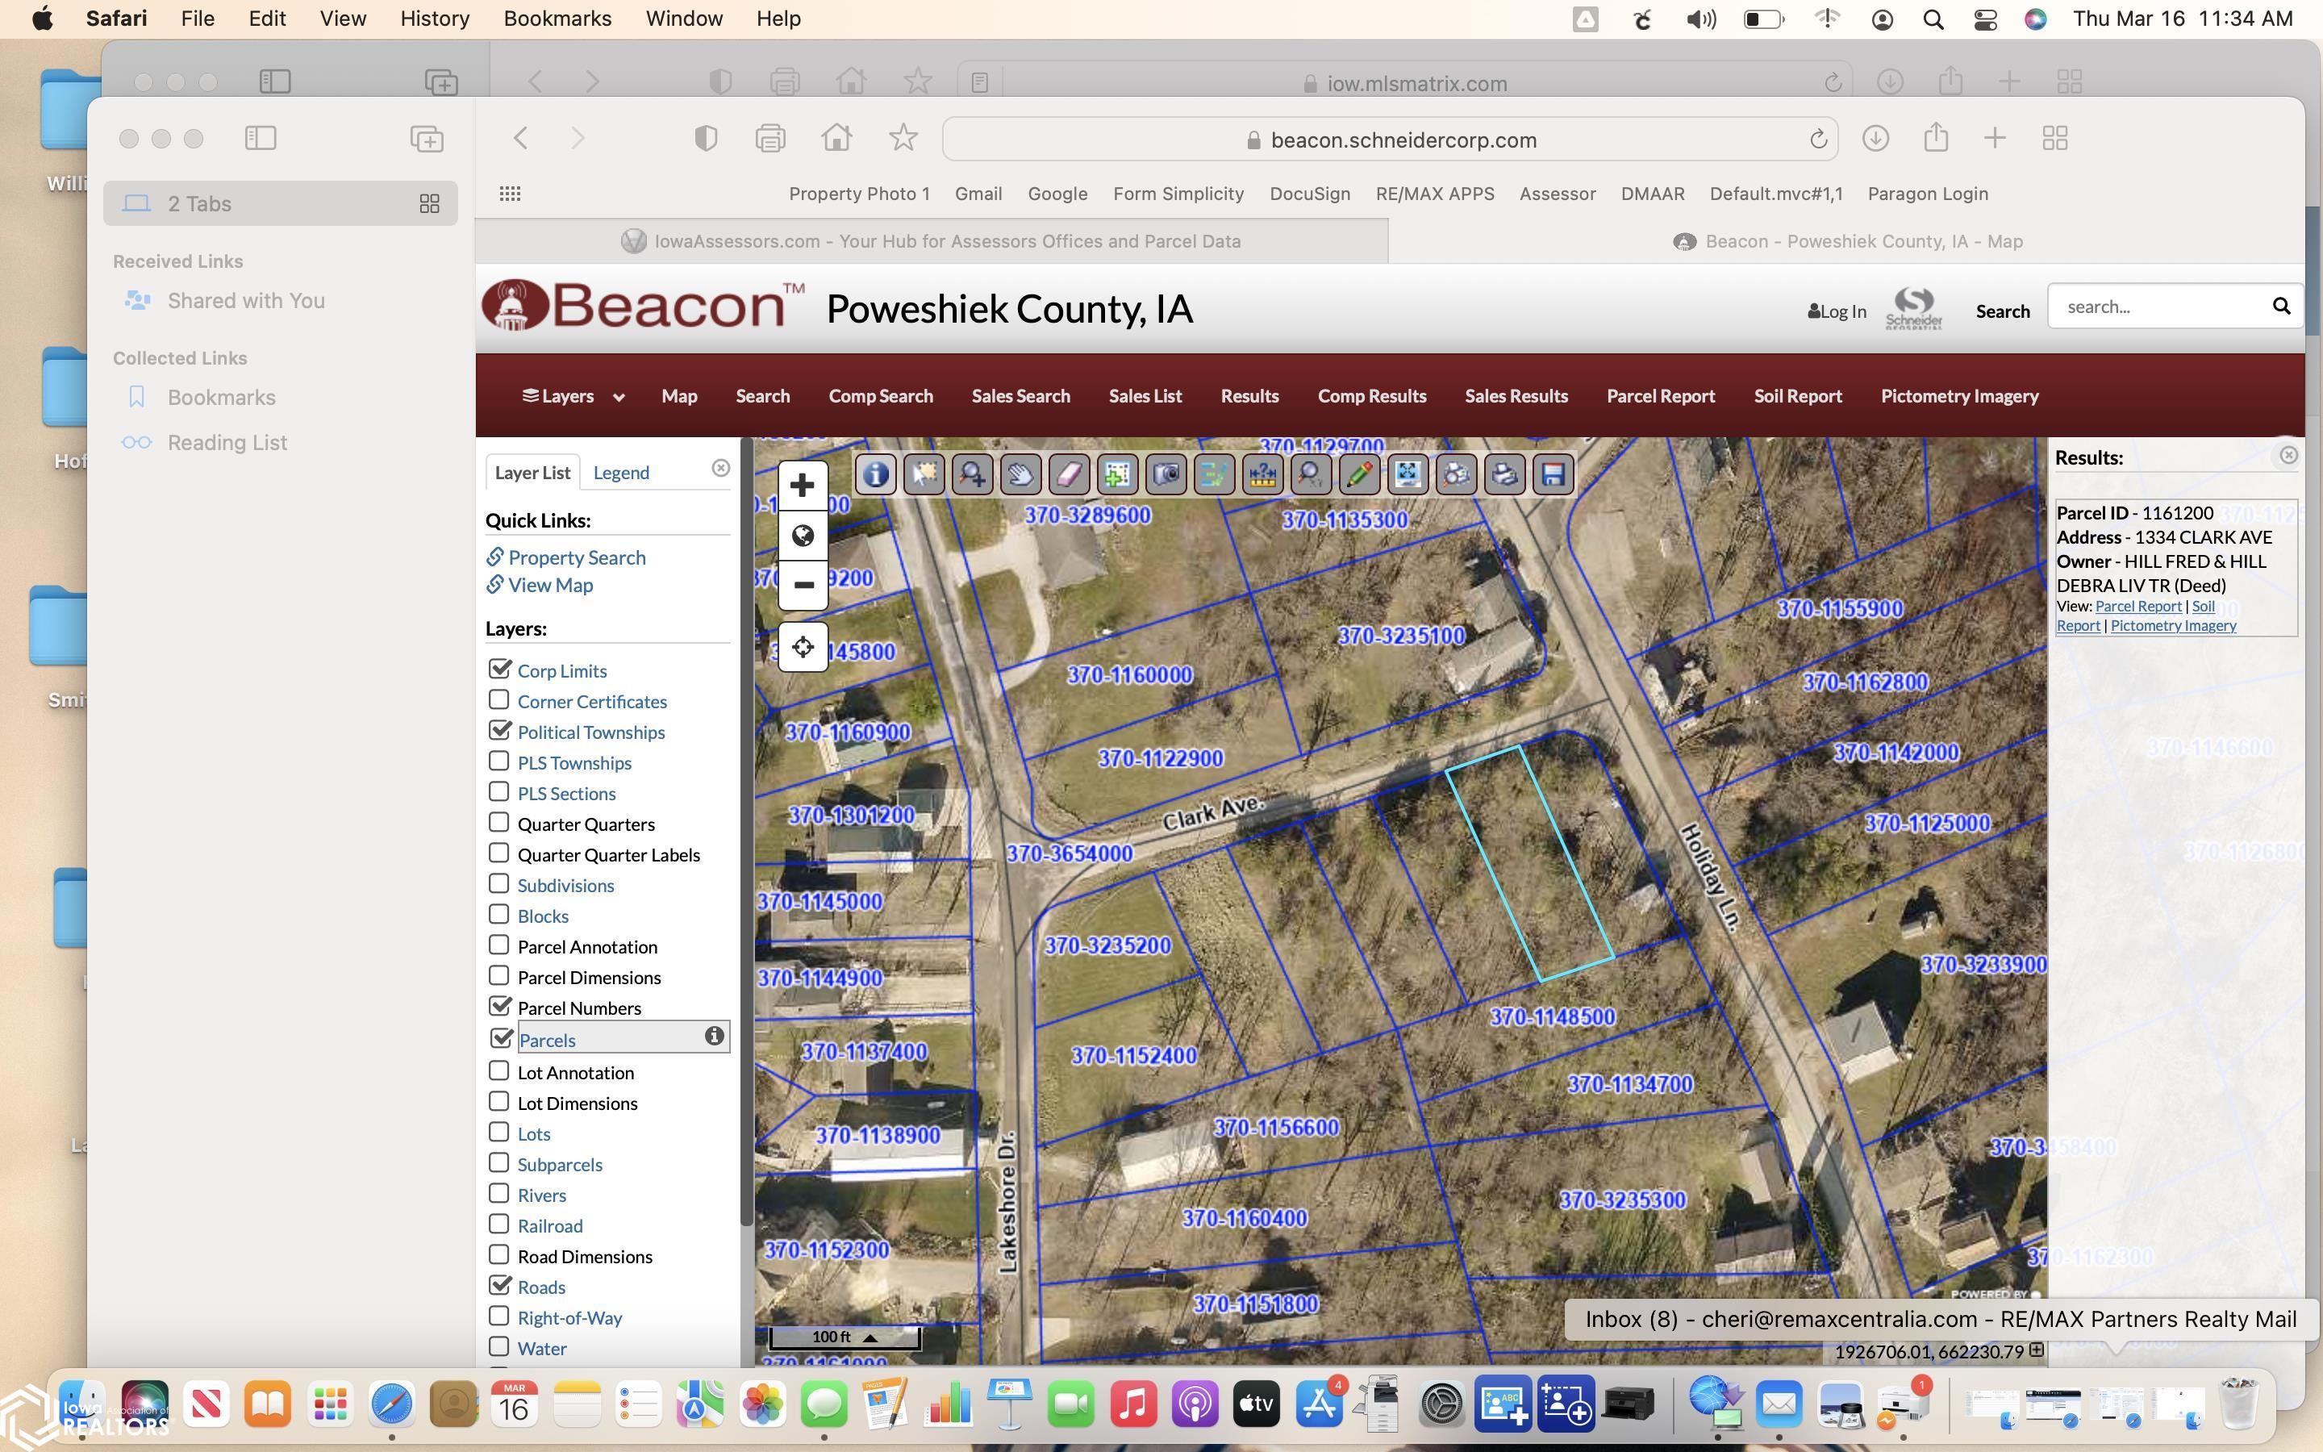Click the Log In link

(1837, 311)
